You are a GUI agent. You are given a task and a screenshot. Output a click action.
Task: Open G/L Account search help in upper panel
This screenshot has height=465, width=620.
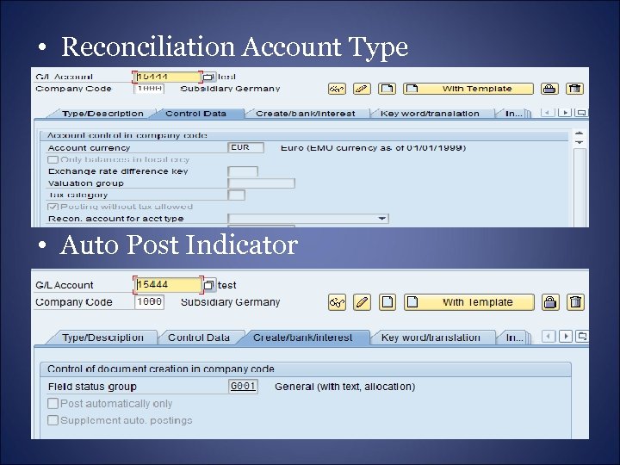[209, 77]
